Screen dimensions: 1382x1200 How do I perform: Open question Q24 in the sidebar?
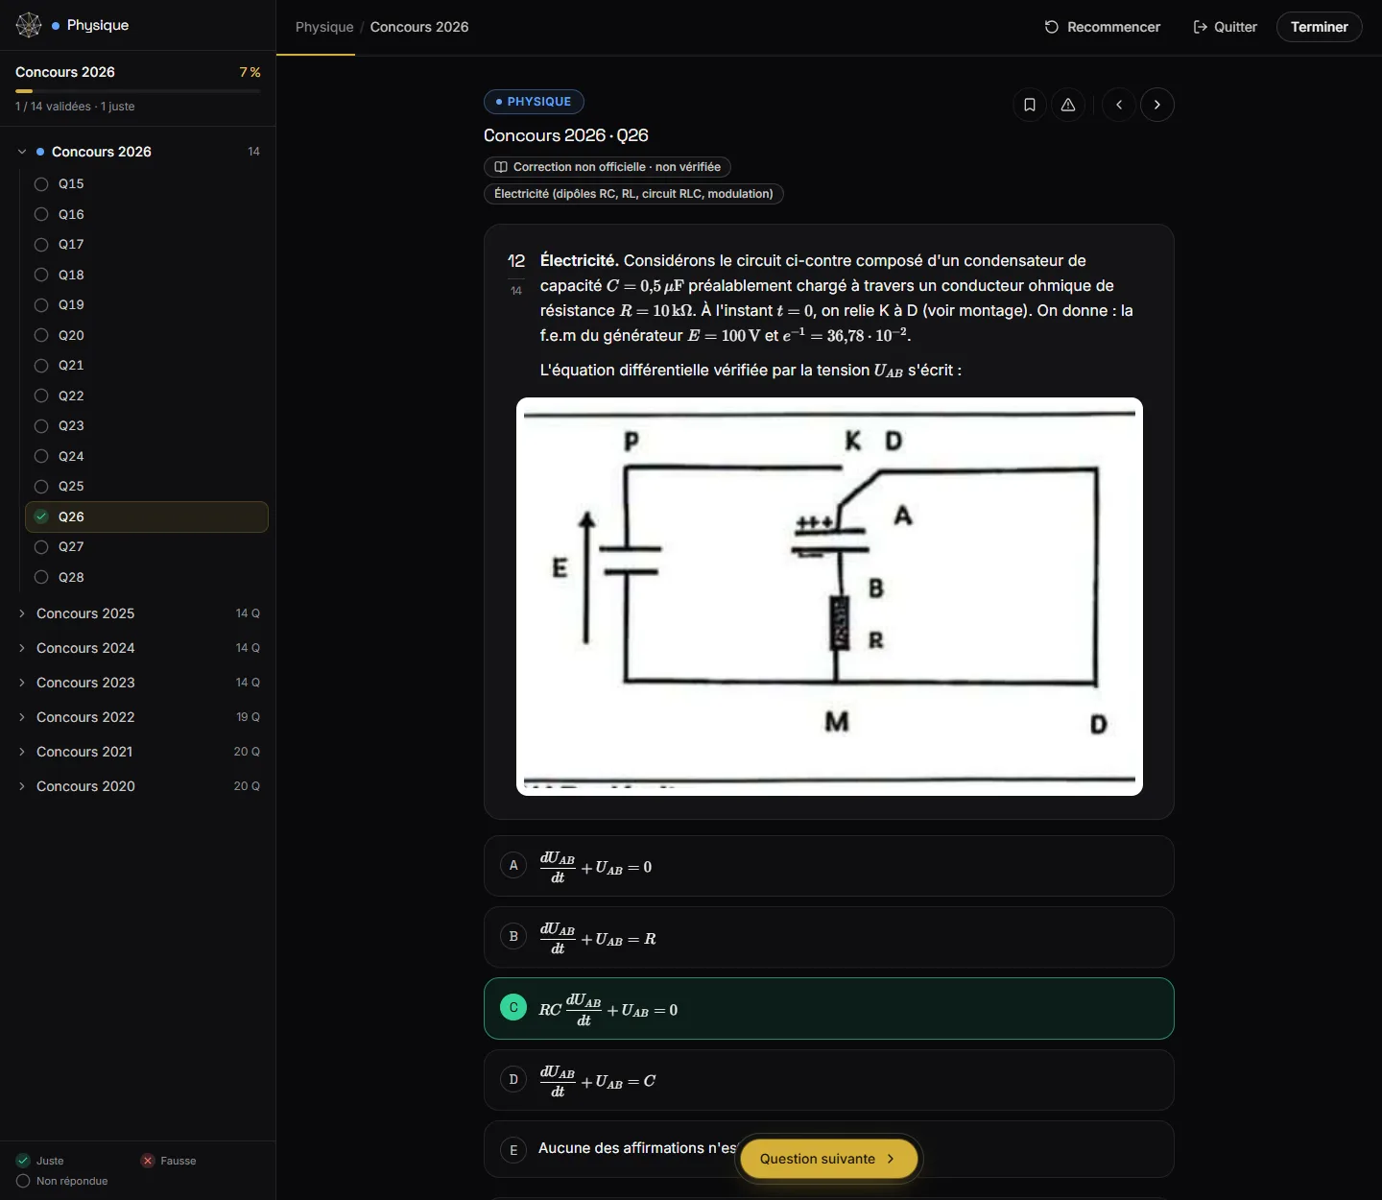tap(147, 456)
